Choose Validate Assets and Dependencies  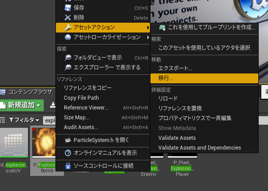(x=204, y=148)
